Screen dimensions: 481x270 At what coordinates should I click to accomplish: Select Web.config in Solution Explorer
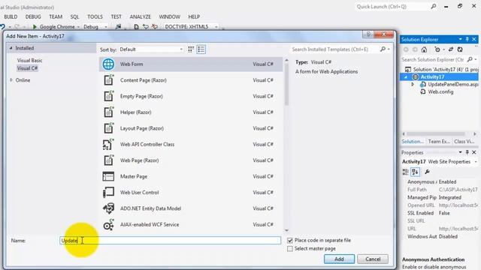click(440, 91)
